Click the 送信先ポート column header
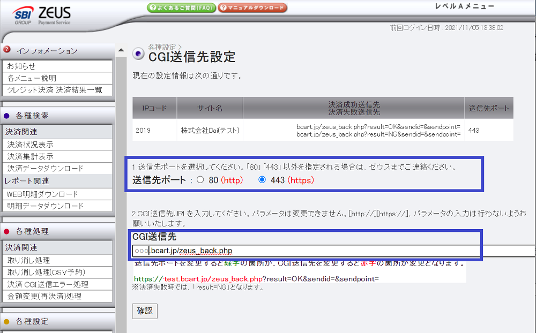This screenshot has height=333, width=536. click(x=489, y=108)
